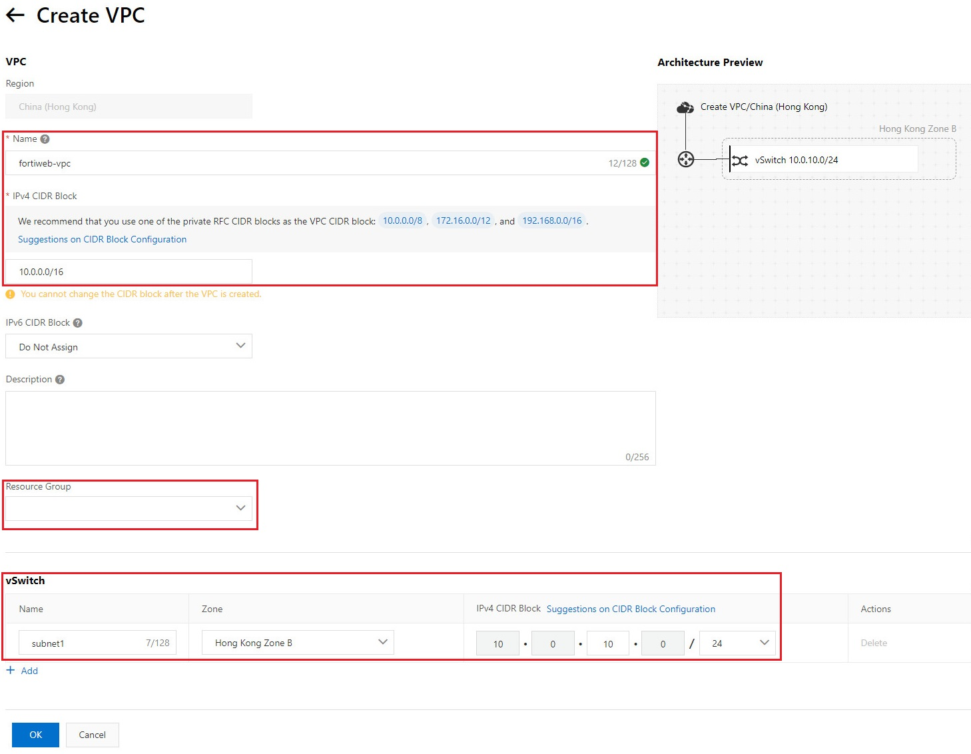Screen dimensions: 971x754
Task: Click the back arrow beside Create VPC
Action: [x=15, y=15]
